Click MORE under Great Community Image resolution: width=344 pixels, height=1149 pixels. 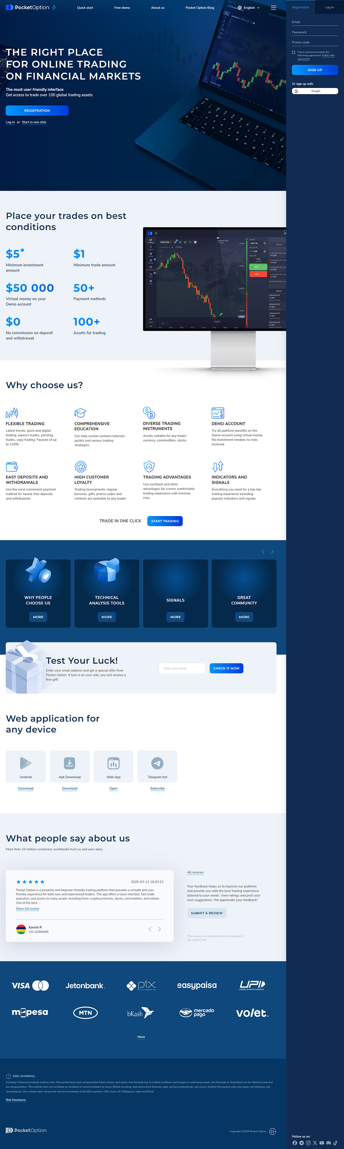pyautogui.click(x=244, y=617)
